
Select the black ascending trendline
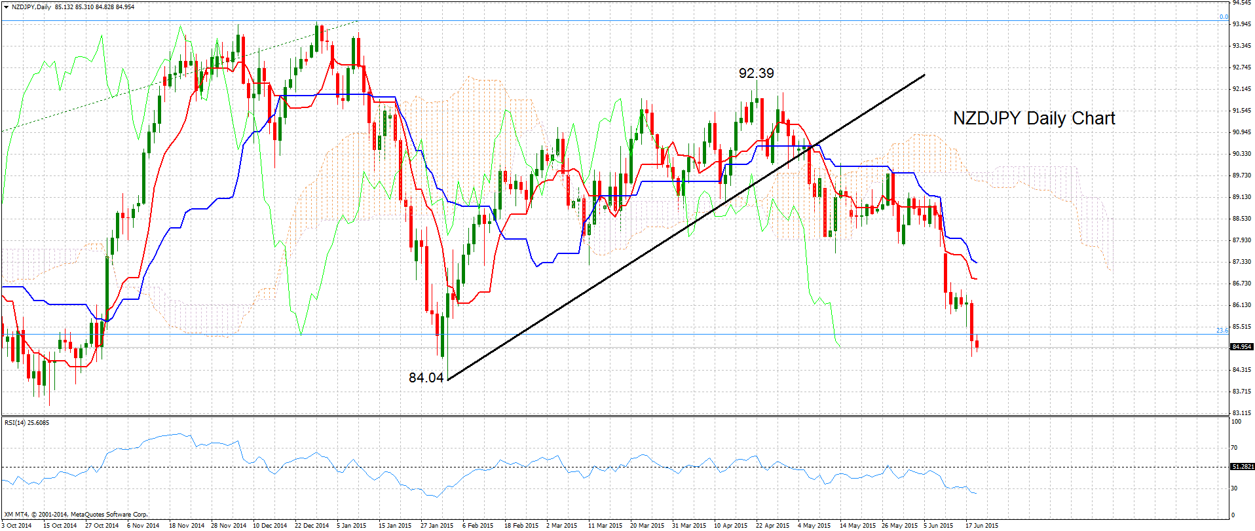pos(686,227)
